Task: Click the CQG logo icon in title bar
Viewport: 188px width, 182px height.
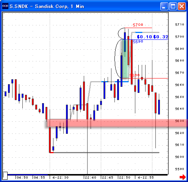Action: [x=5, y=6]
